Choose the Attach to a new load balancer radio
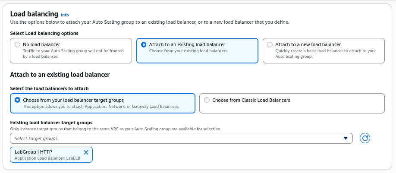 [270, 44]
